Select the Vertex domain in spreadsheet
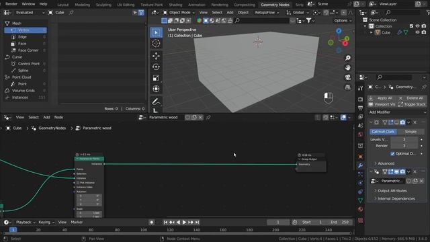This screenshot has width=430, height=242. click(x=26, y=30)
